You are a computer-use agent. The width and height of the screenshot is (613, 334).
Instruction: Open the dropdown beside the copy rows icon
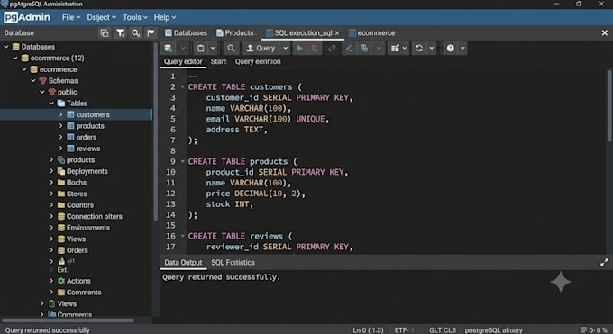coord(379,48)
